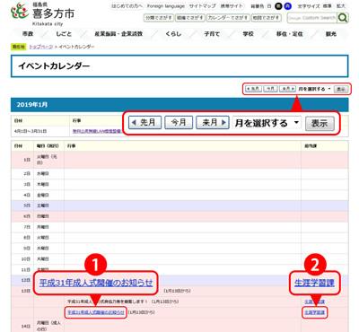
Task: Click the non-magnified 来月 next month button
Action: click(x=287, y=89)
